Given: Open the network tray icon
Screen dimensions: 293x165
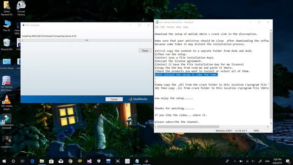Looking at the screenshot, I should [247, 161].
